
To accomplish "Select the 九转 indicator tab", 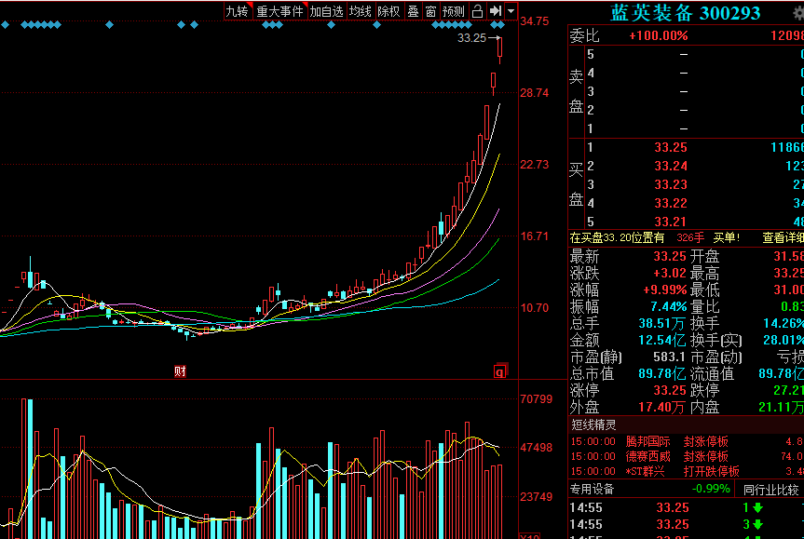I will pos(237,11).
